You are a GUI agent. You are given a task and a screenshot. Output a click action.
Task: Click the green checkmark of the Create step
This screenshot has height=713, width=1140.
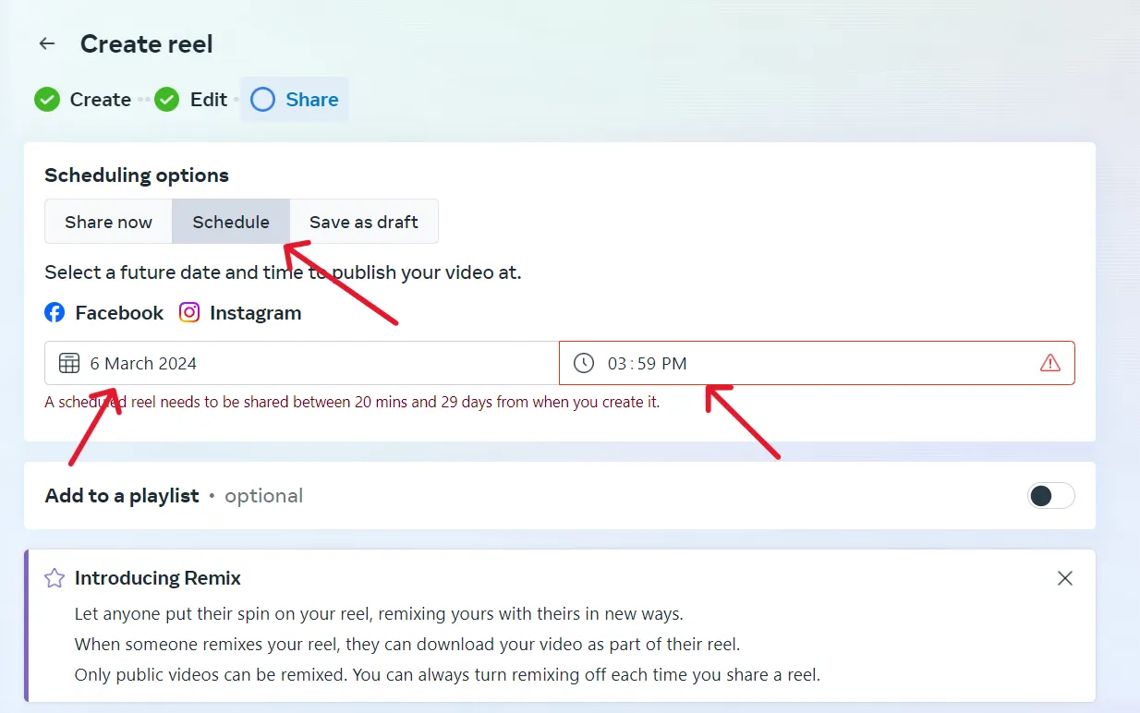click(x=47, y=100)
